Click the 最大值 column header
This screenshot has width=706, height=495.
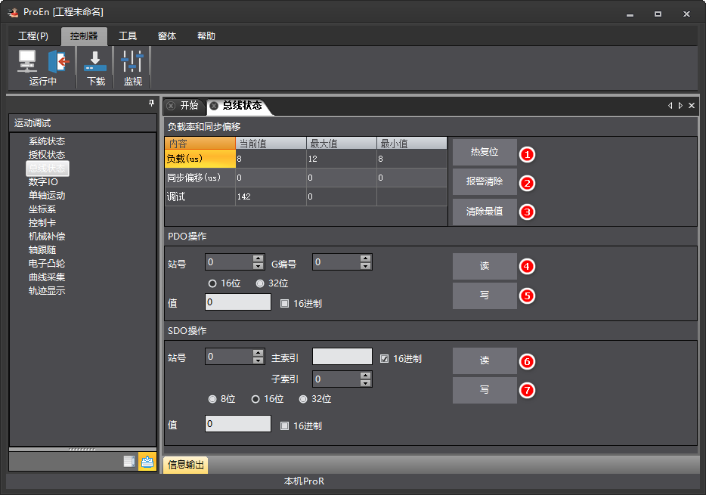coord(342,144)
